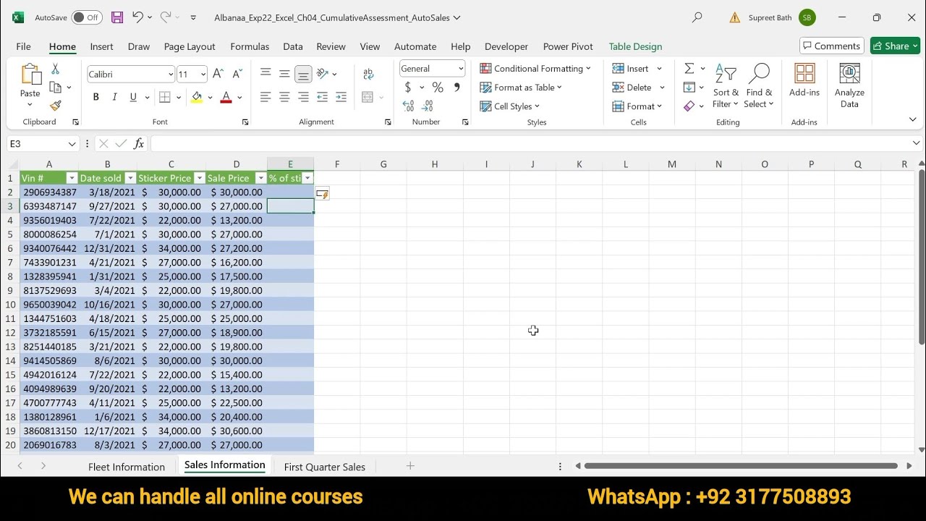The height and width of the screenshot is (521, 926).
Task: Click Decrease Decimal icon
Action: click(428, 106)
